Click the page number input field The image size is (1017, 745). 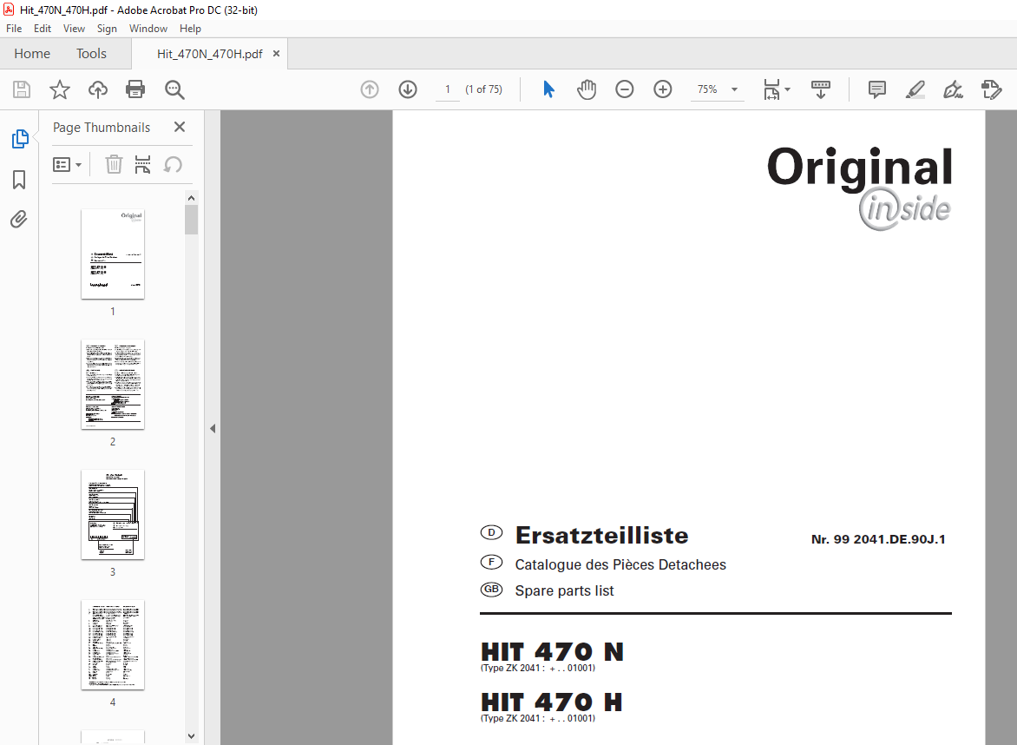click(448, 89)
